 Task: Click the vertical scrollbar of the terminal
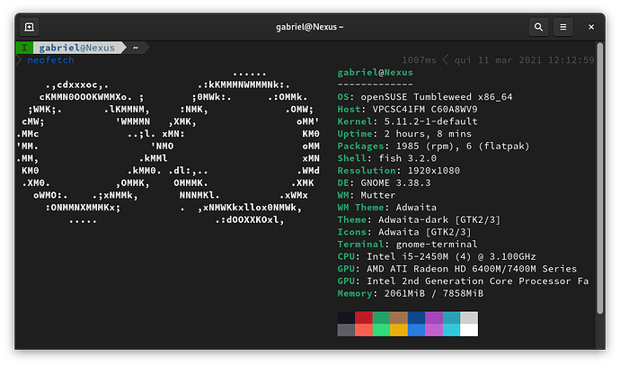click(x=600, y=178)
